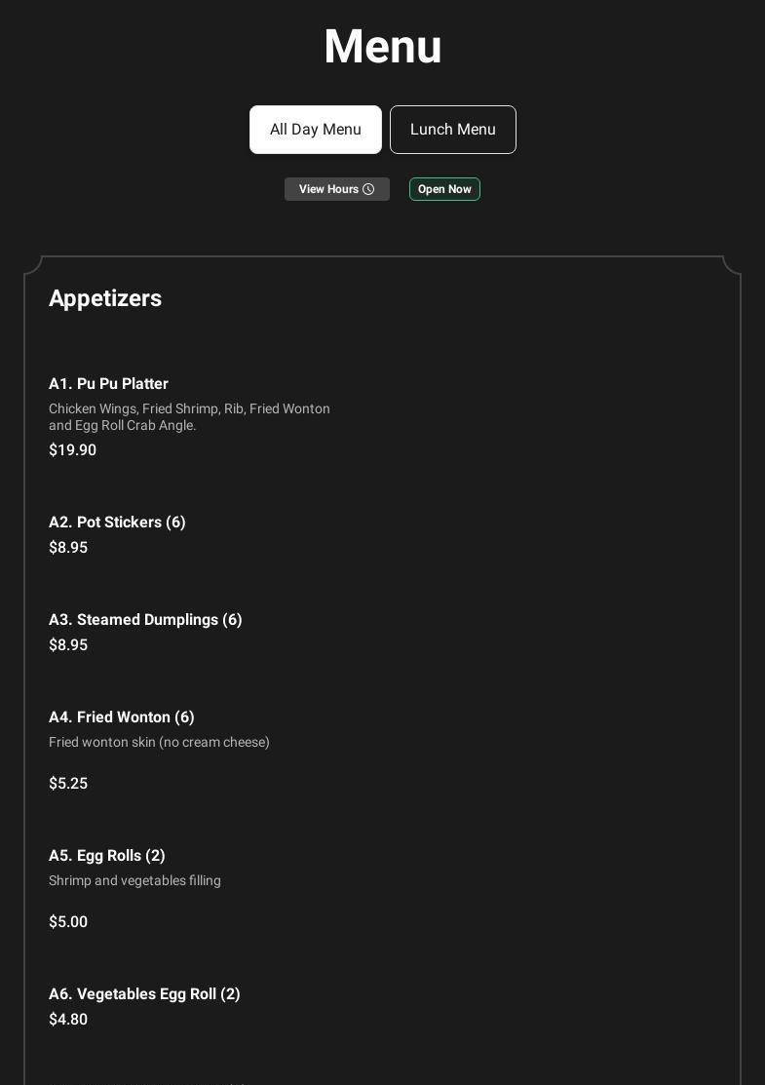
Task: Click the $4.80 price
Action: [68, 1020]
